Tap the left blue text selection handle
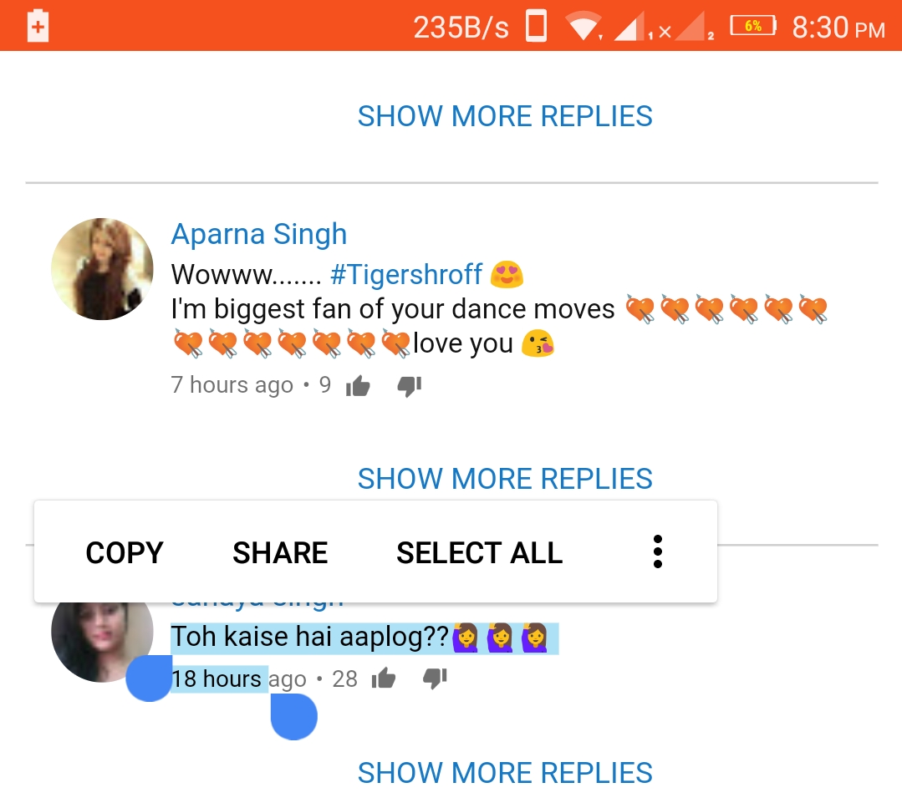902x803 pixels. click(x=149, y=678)
